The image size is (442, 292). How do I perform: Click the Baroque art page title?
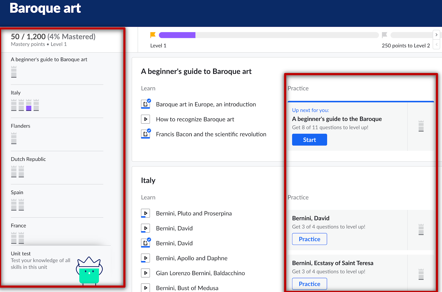(45, 8)
